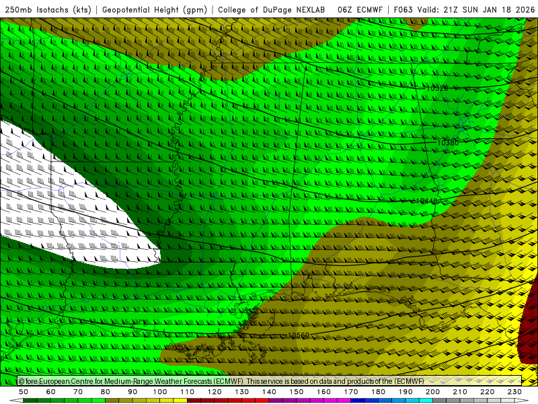This screenshot has width=538, height=404.
Task: Click the ECMWF copyright notice text
Action: pyautogui.click(x=221, y=381)
